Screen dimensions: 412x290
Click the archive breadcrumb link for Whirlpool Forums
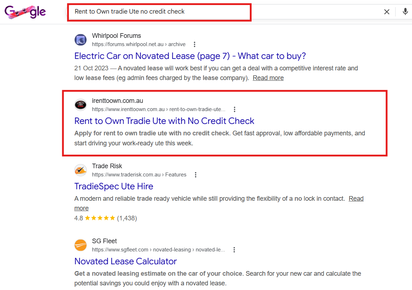[177, 44]
